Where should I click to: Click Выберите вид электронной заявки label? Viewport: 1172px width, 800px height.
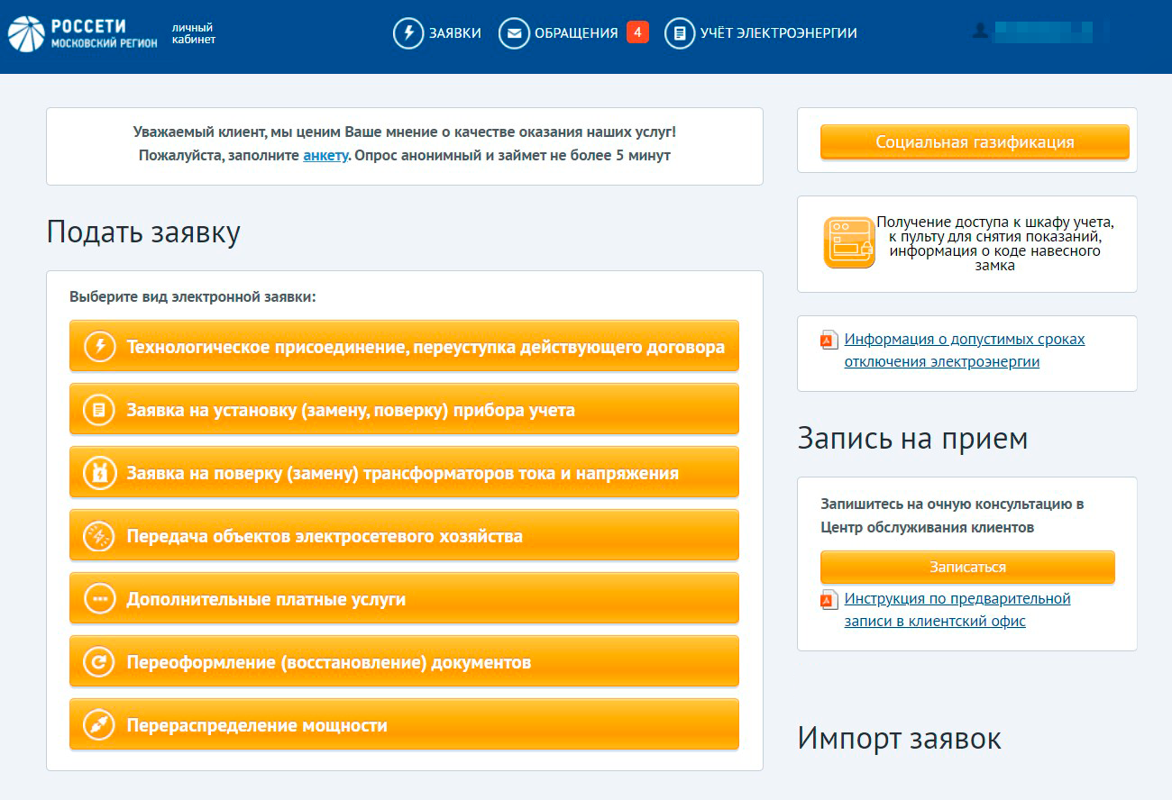193,296
